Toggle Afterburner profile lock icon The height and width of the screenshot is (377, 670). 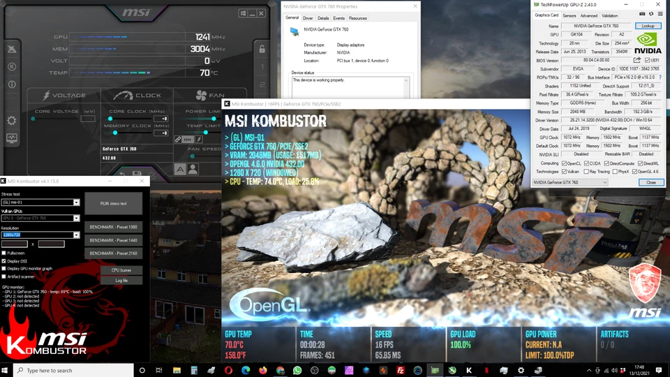(x=262, y=49)
